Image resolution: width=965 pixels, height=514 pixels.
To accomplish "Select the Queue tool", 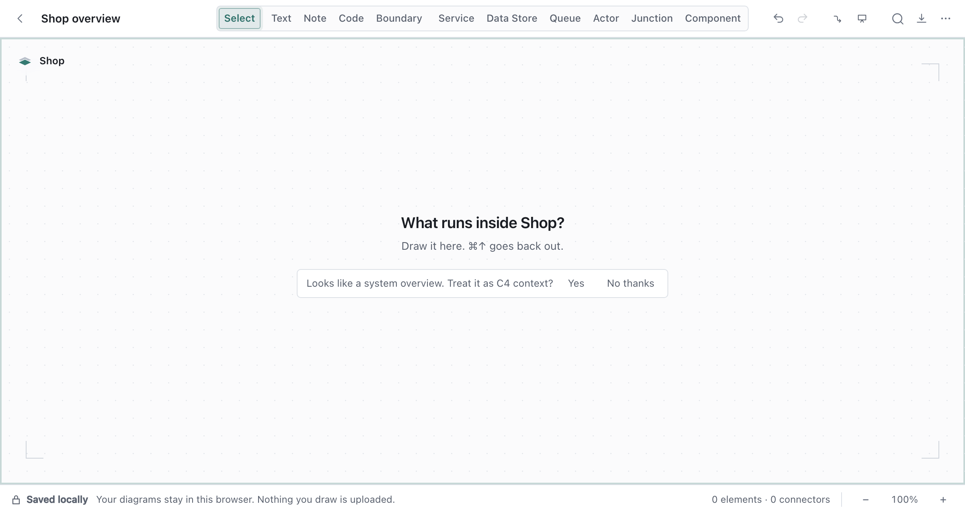I will 565,18.
